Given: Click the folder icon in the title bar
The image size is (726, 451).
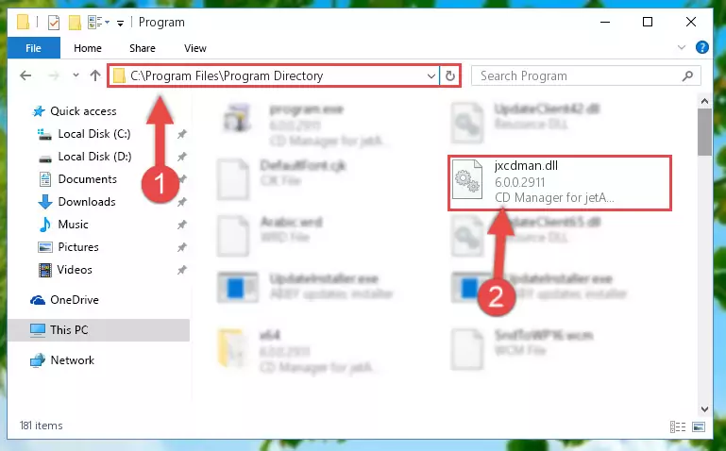Looking at the screenshot, I should click(24, 23).
